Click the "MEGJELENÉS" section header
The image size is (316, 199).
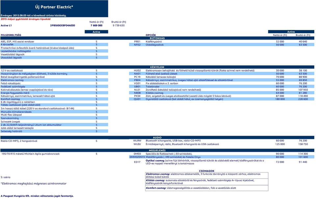pyautogui.click(x=157, y=151)
